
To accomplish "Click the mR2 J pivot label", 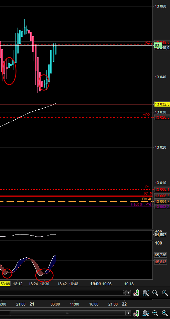I will pyautogui.click(x=147, y=115).
